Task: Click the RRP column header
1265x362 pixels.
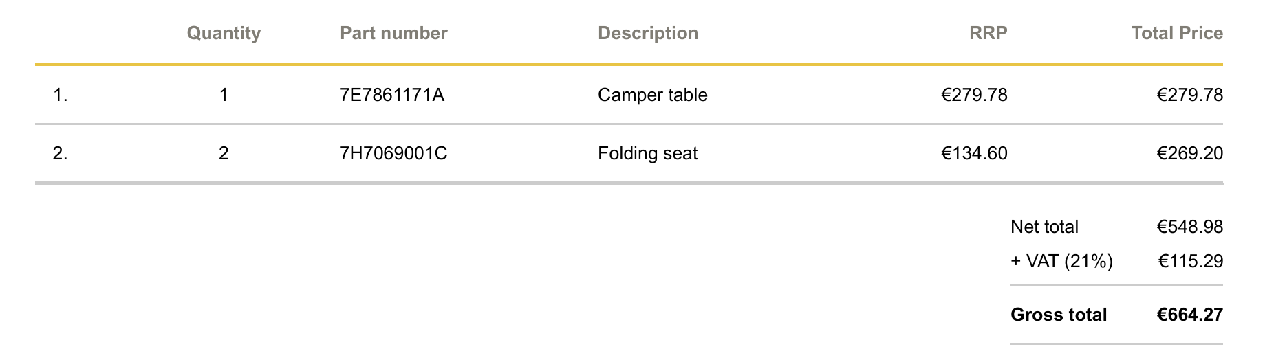Action: [x=988, y=33]
